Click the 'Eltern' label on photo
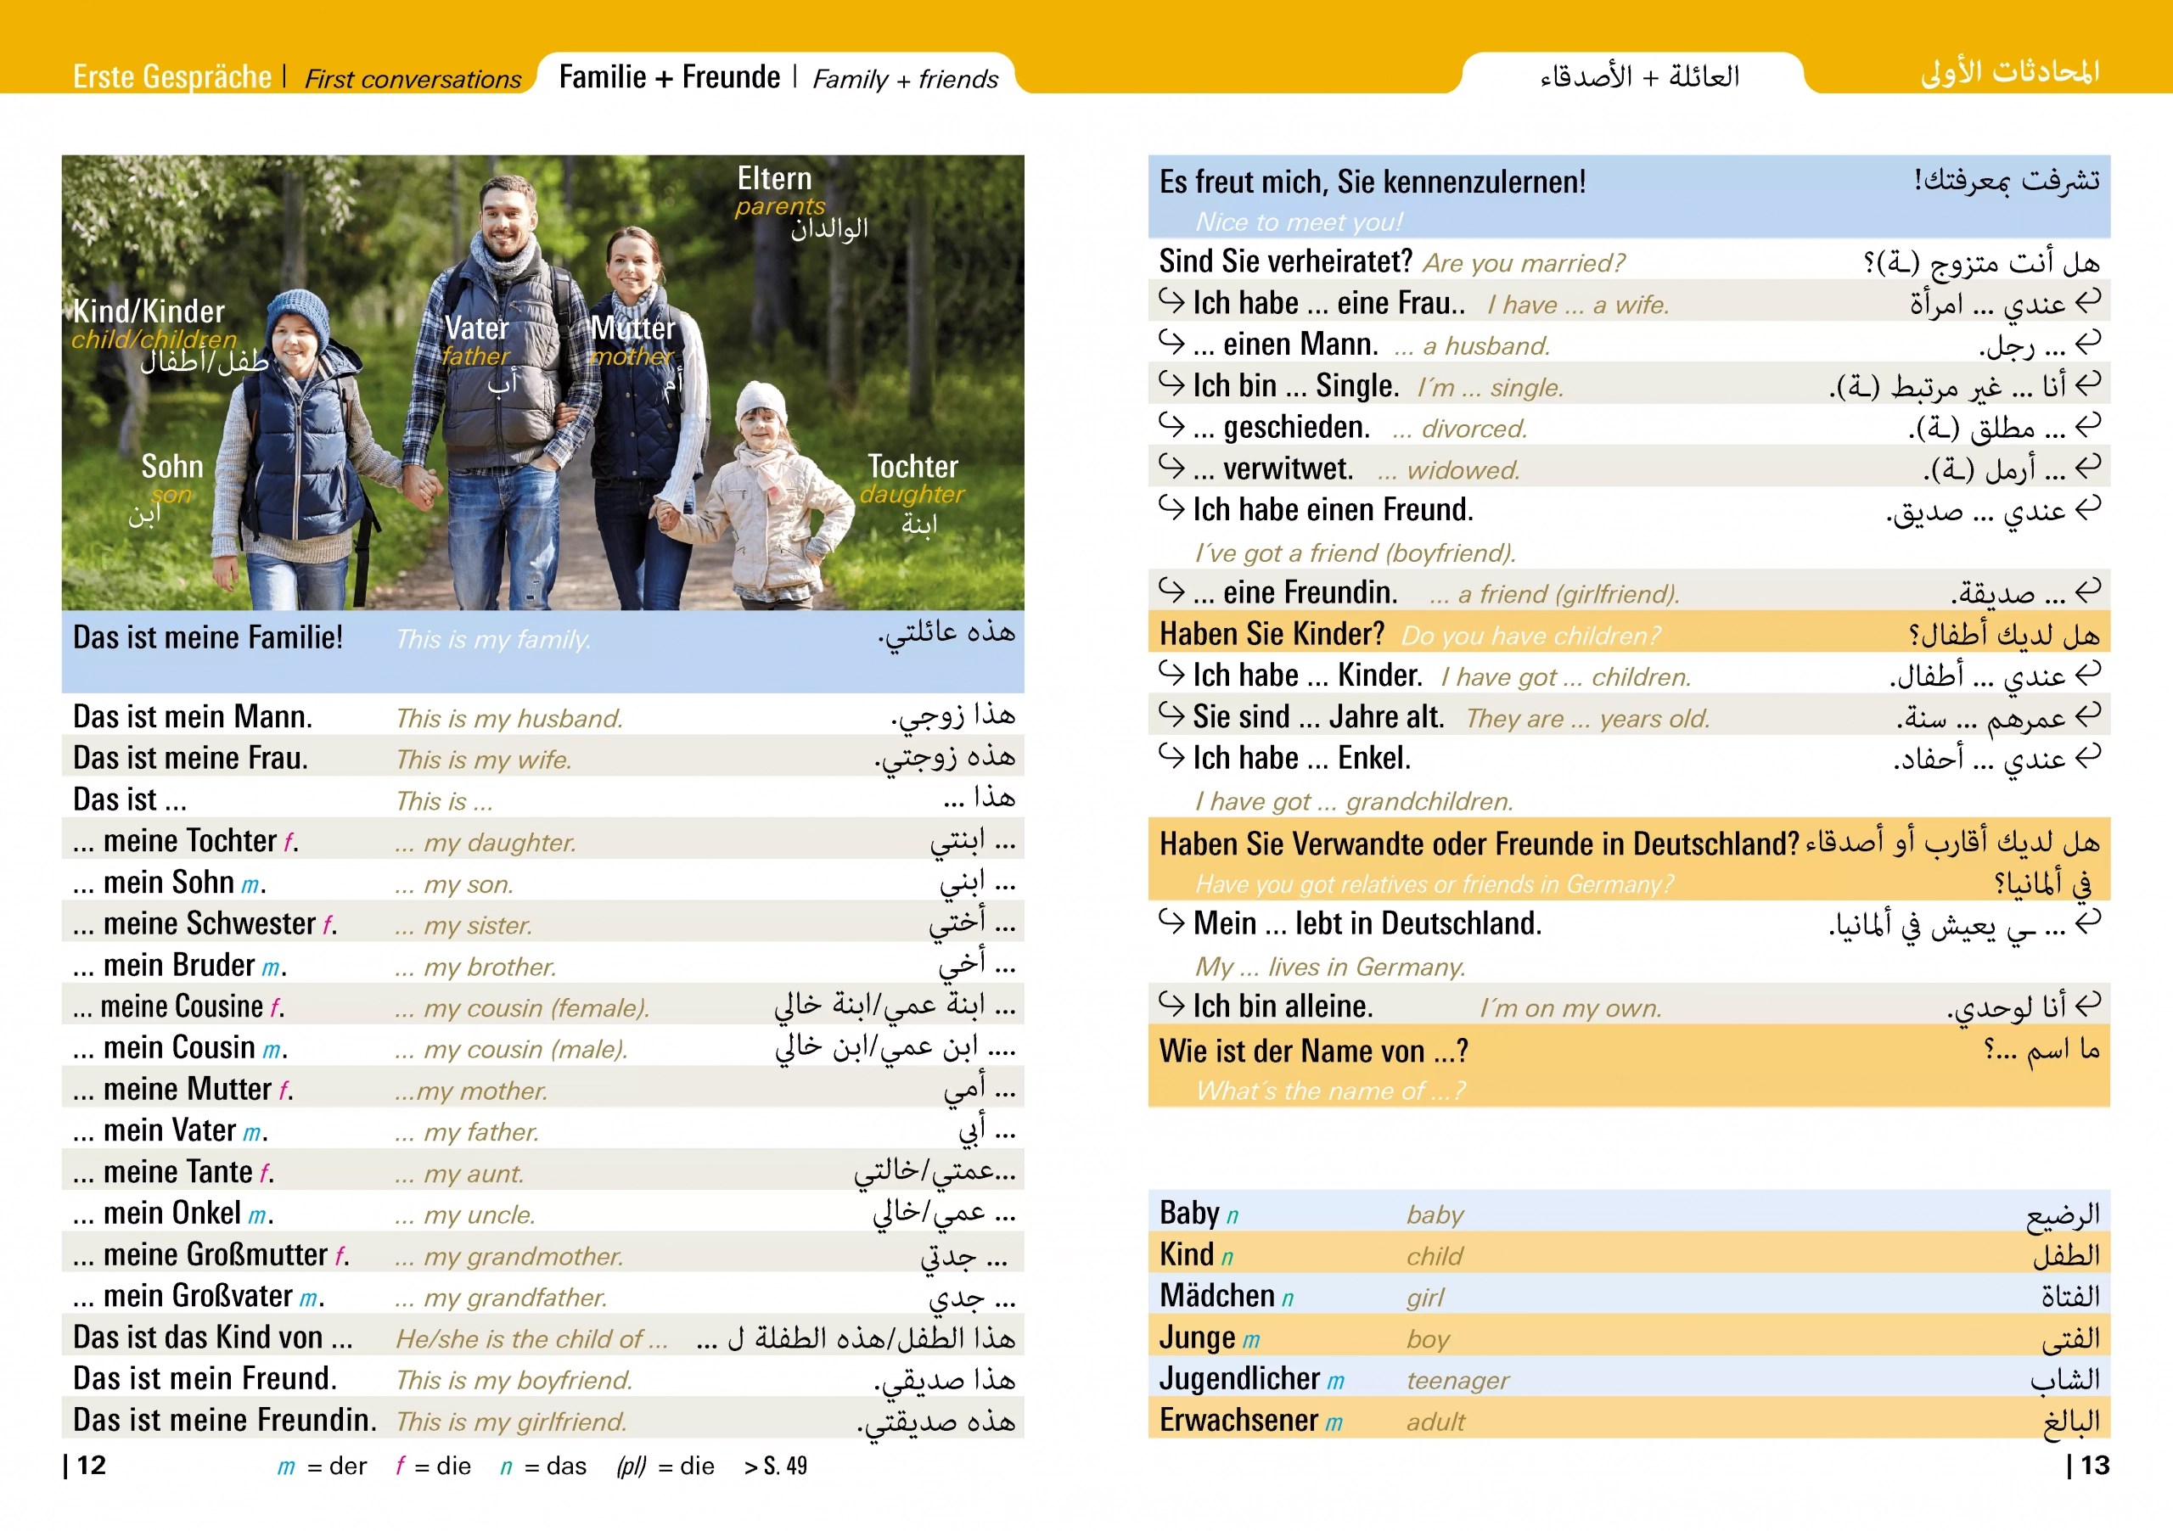Screen dimensions: 2173x1531 tap(774, 179)
